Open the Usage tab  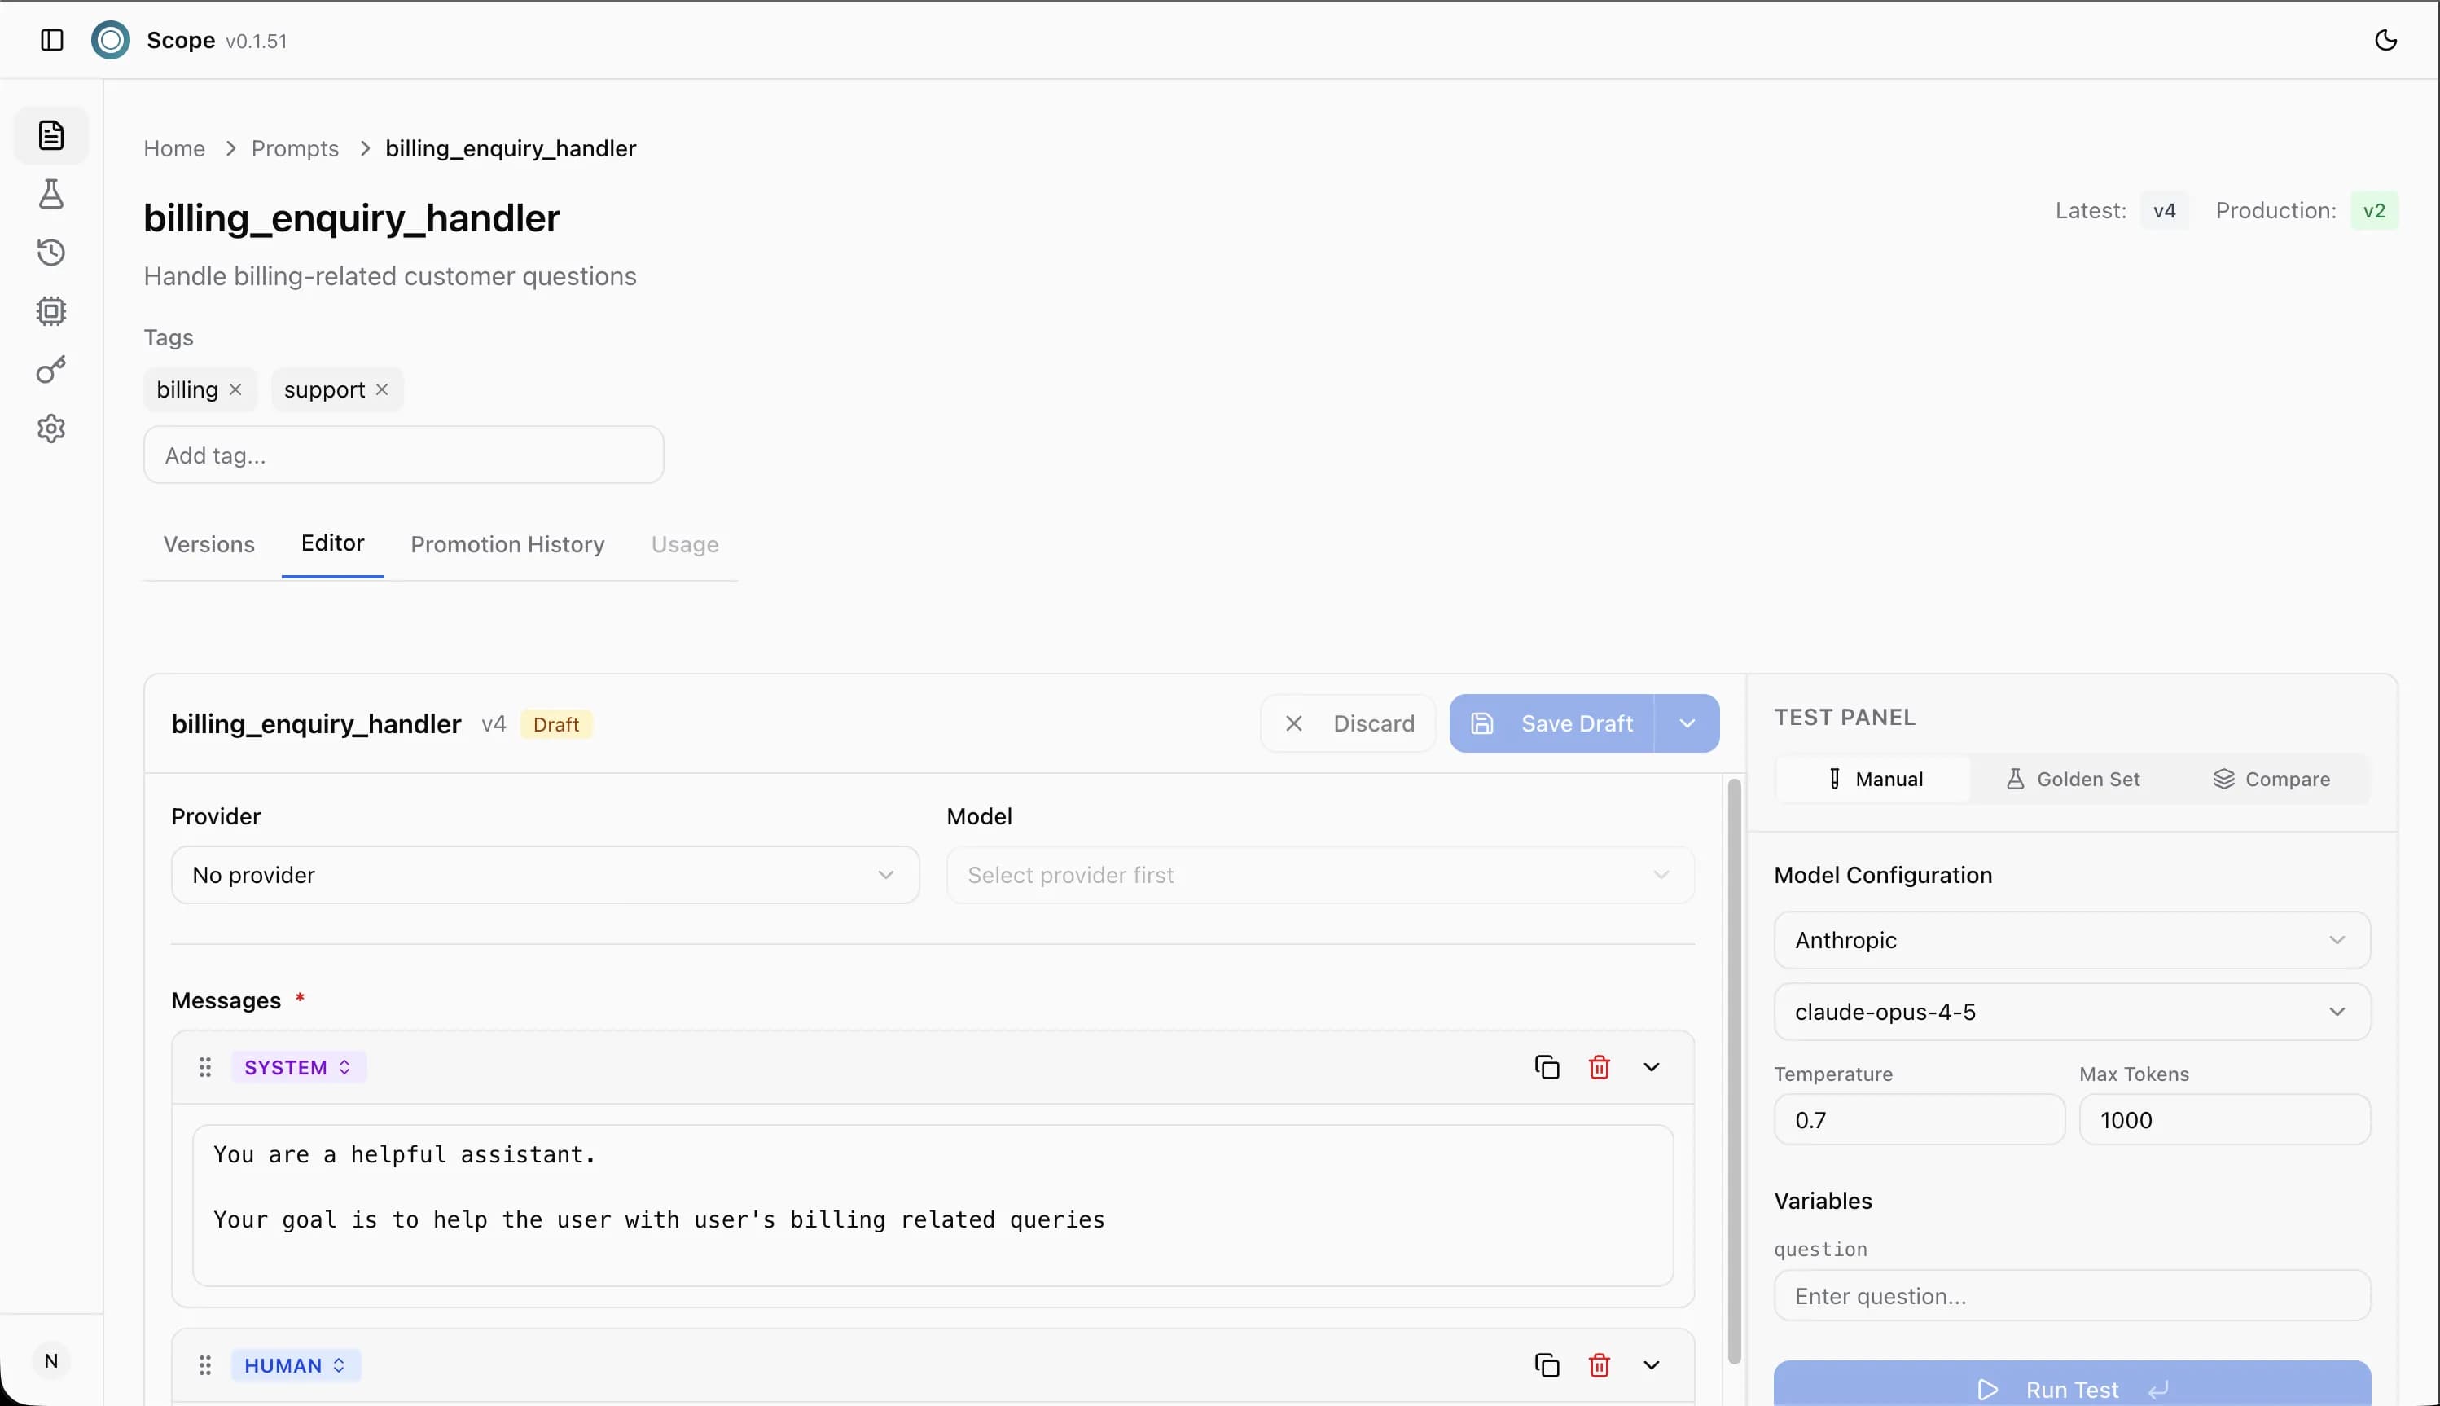685,543
